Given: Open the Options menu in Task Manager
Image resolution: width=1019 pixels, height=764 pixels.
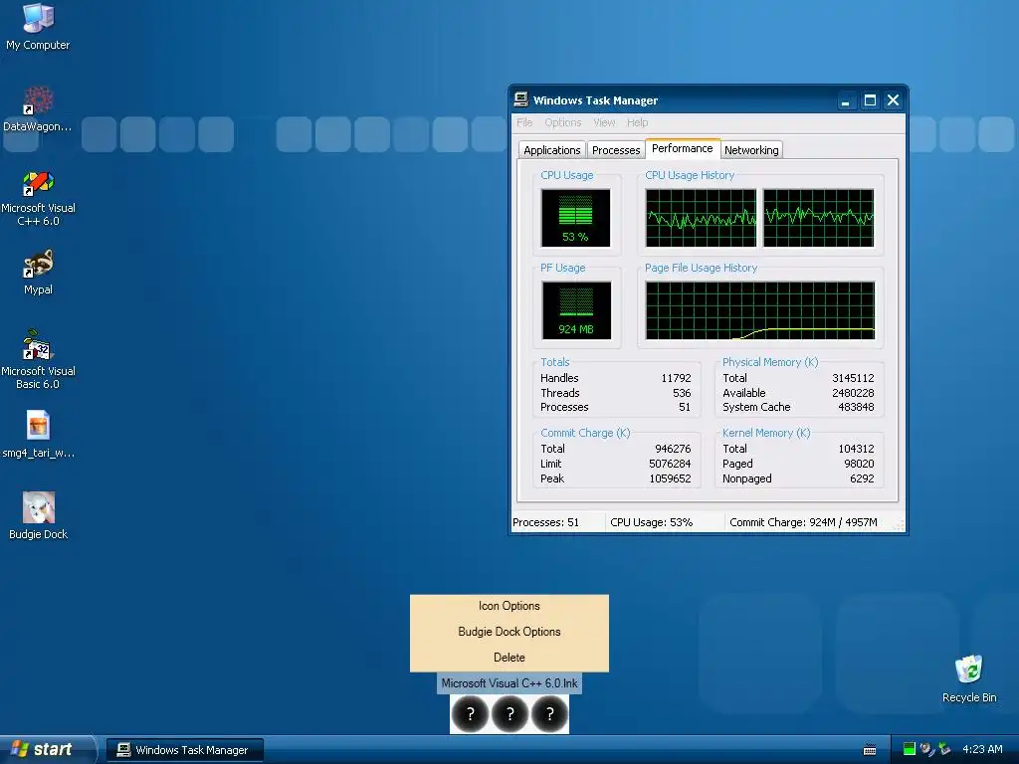Looking at the screenshot, I should click(563, 122).
